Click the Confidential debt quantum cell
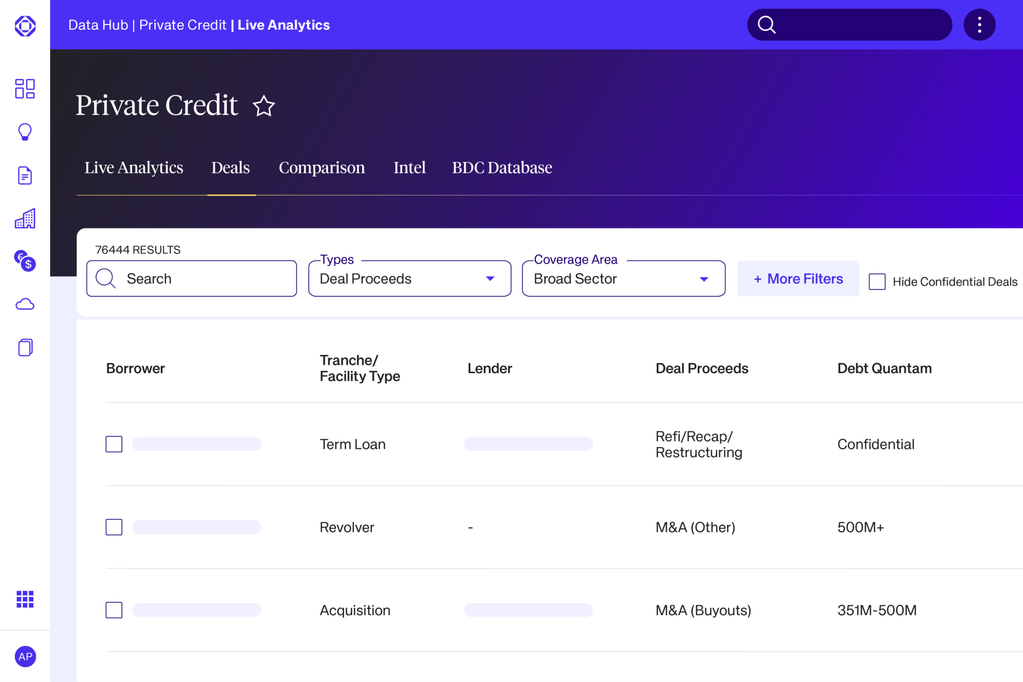This screenshot has height=682, width=1023. coord(876,444)
